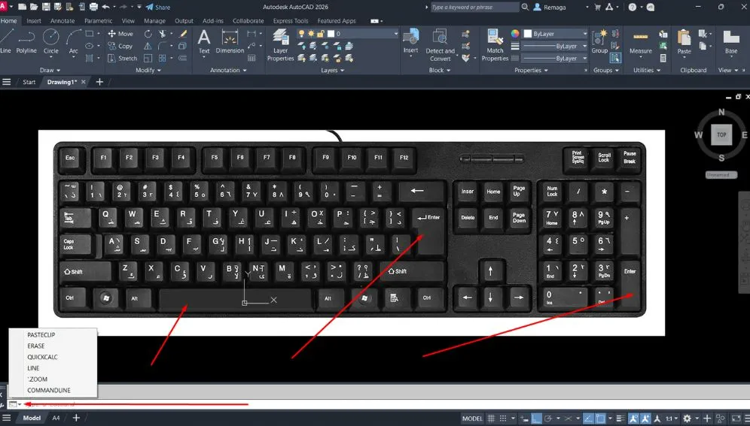Image resolution: width=750 pixels, height=426 pixels.
Task: Switch to the Parametric ribbon tab
Action: 98,21
